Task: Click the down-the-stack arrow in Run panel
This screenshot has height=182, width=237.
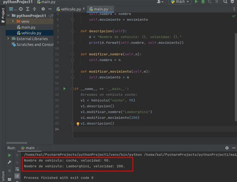Action: click(x=17, y=162)
